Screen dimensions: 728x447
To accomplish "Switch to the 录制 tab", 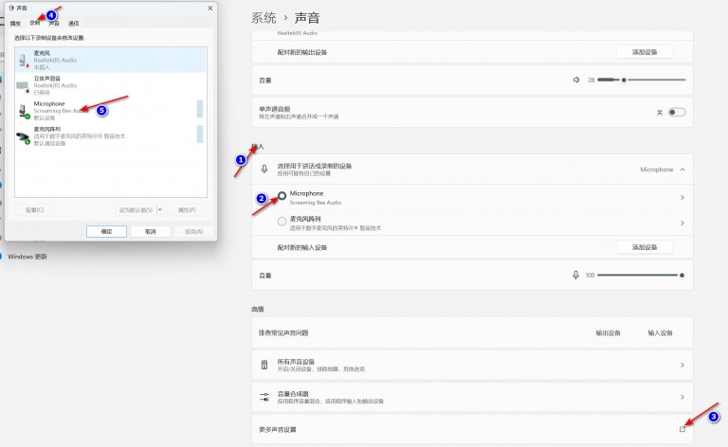I will (x=35, y=22).
